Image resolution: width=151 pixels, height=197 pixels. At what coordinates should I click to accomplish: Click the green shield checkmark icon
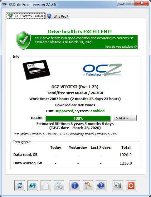point(23,40)
